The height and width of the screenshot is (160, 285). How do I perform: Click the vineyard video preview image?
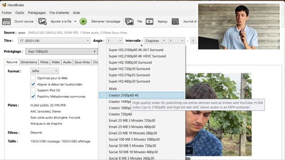(219, 115)
